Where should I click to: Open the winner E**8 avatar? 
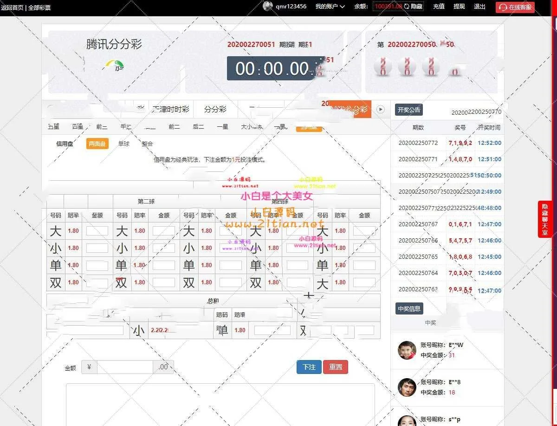tap(407, 387)
